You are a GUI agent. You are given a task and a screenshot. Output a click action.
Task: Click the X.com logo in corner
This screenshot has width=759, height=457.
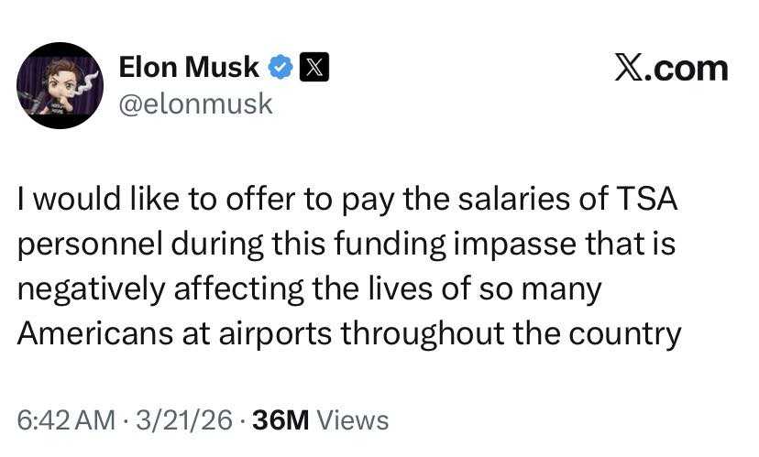(671, 69)
